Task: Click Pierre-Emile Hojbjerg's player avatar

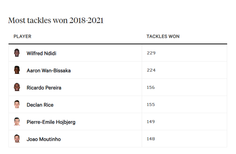Action: pos(17,122)
